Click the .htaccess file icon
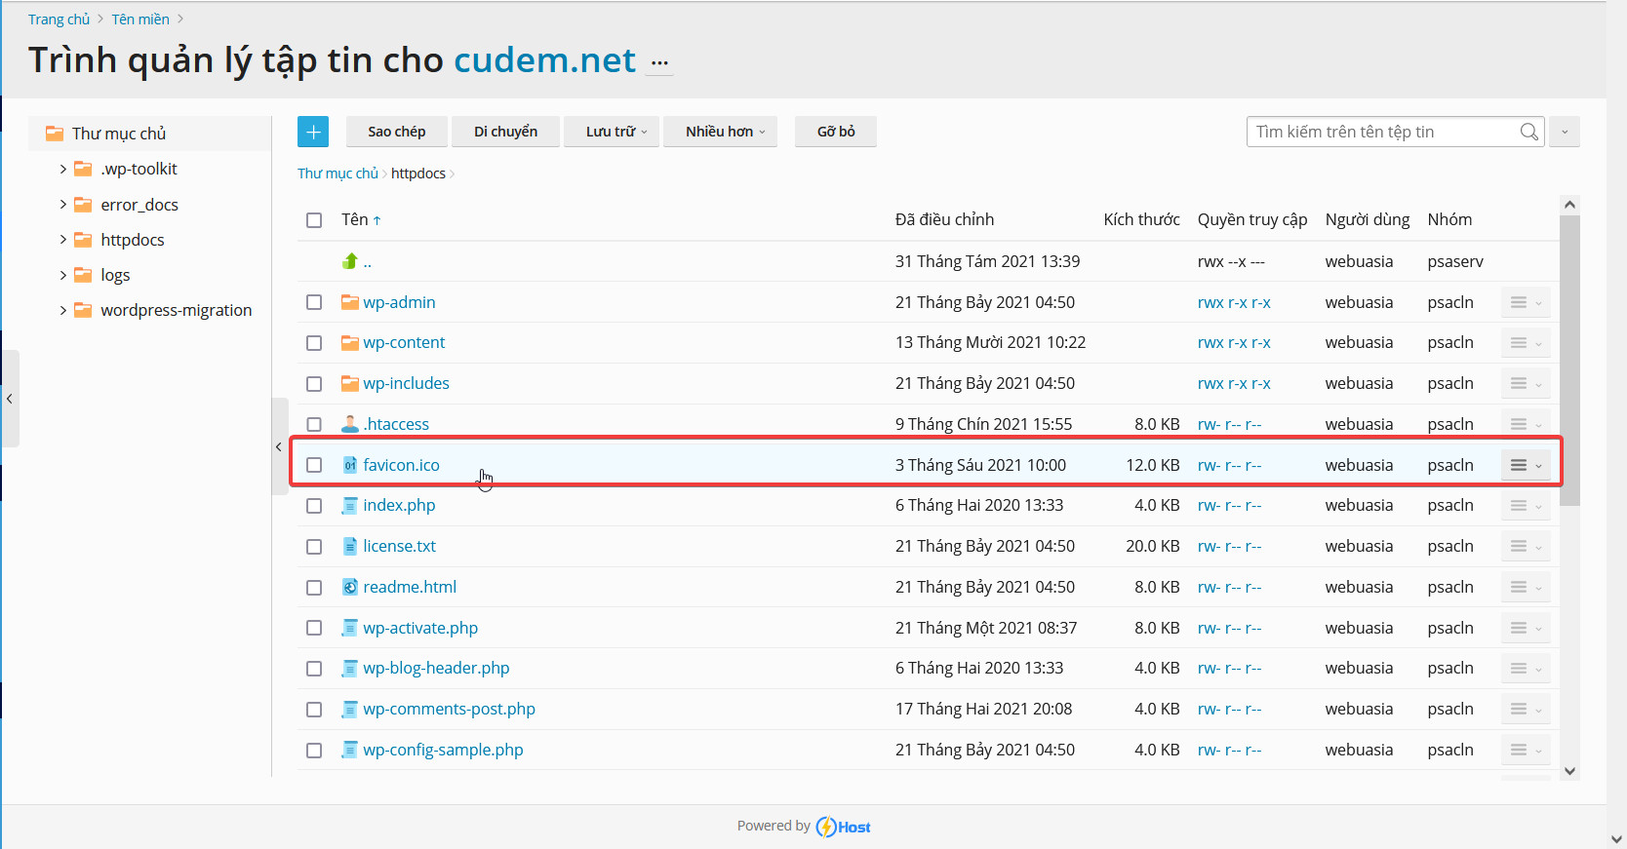Viewport: 1627px width, 849px height. point(350,424)
